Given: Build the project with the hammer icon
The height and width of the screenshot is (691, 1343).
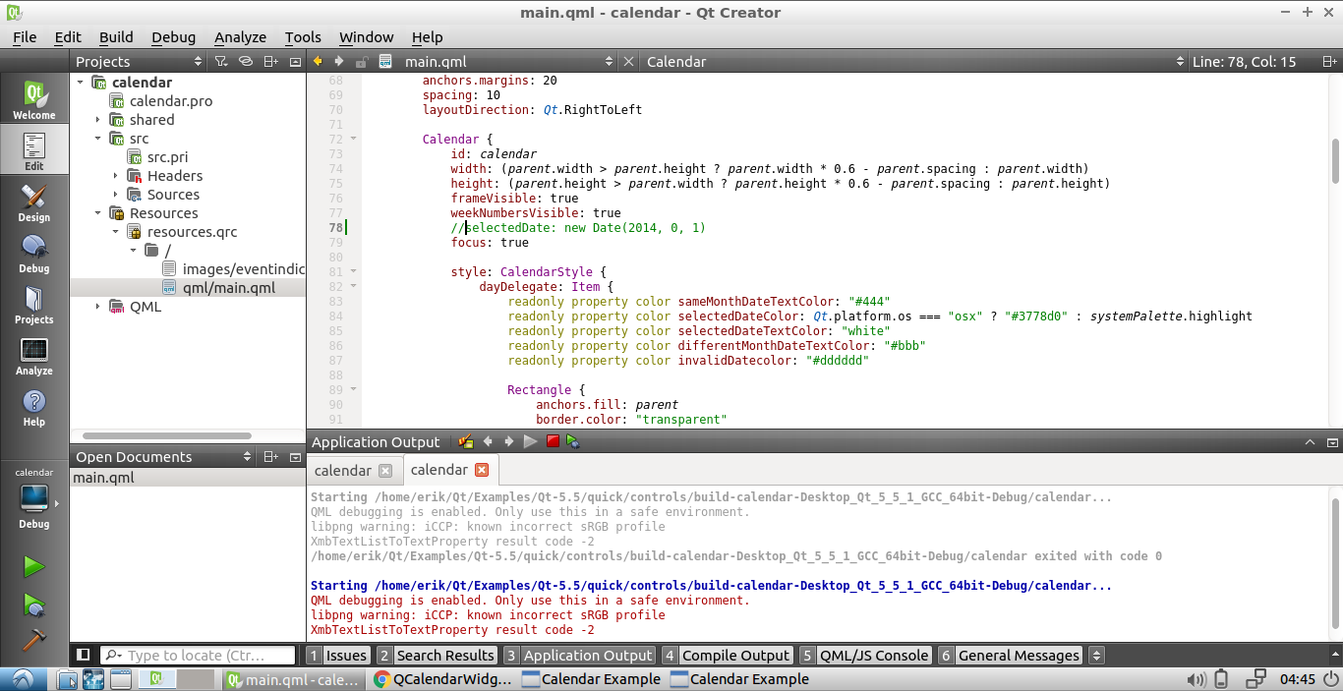Looking at the screenshot, I should point(32,639).
